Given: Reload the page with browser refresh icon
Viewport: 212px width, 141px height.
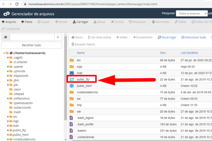Looking at the screenshot, I should (17, 4).
